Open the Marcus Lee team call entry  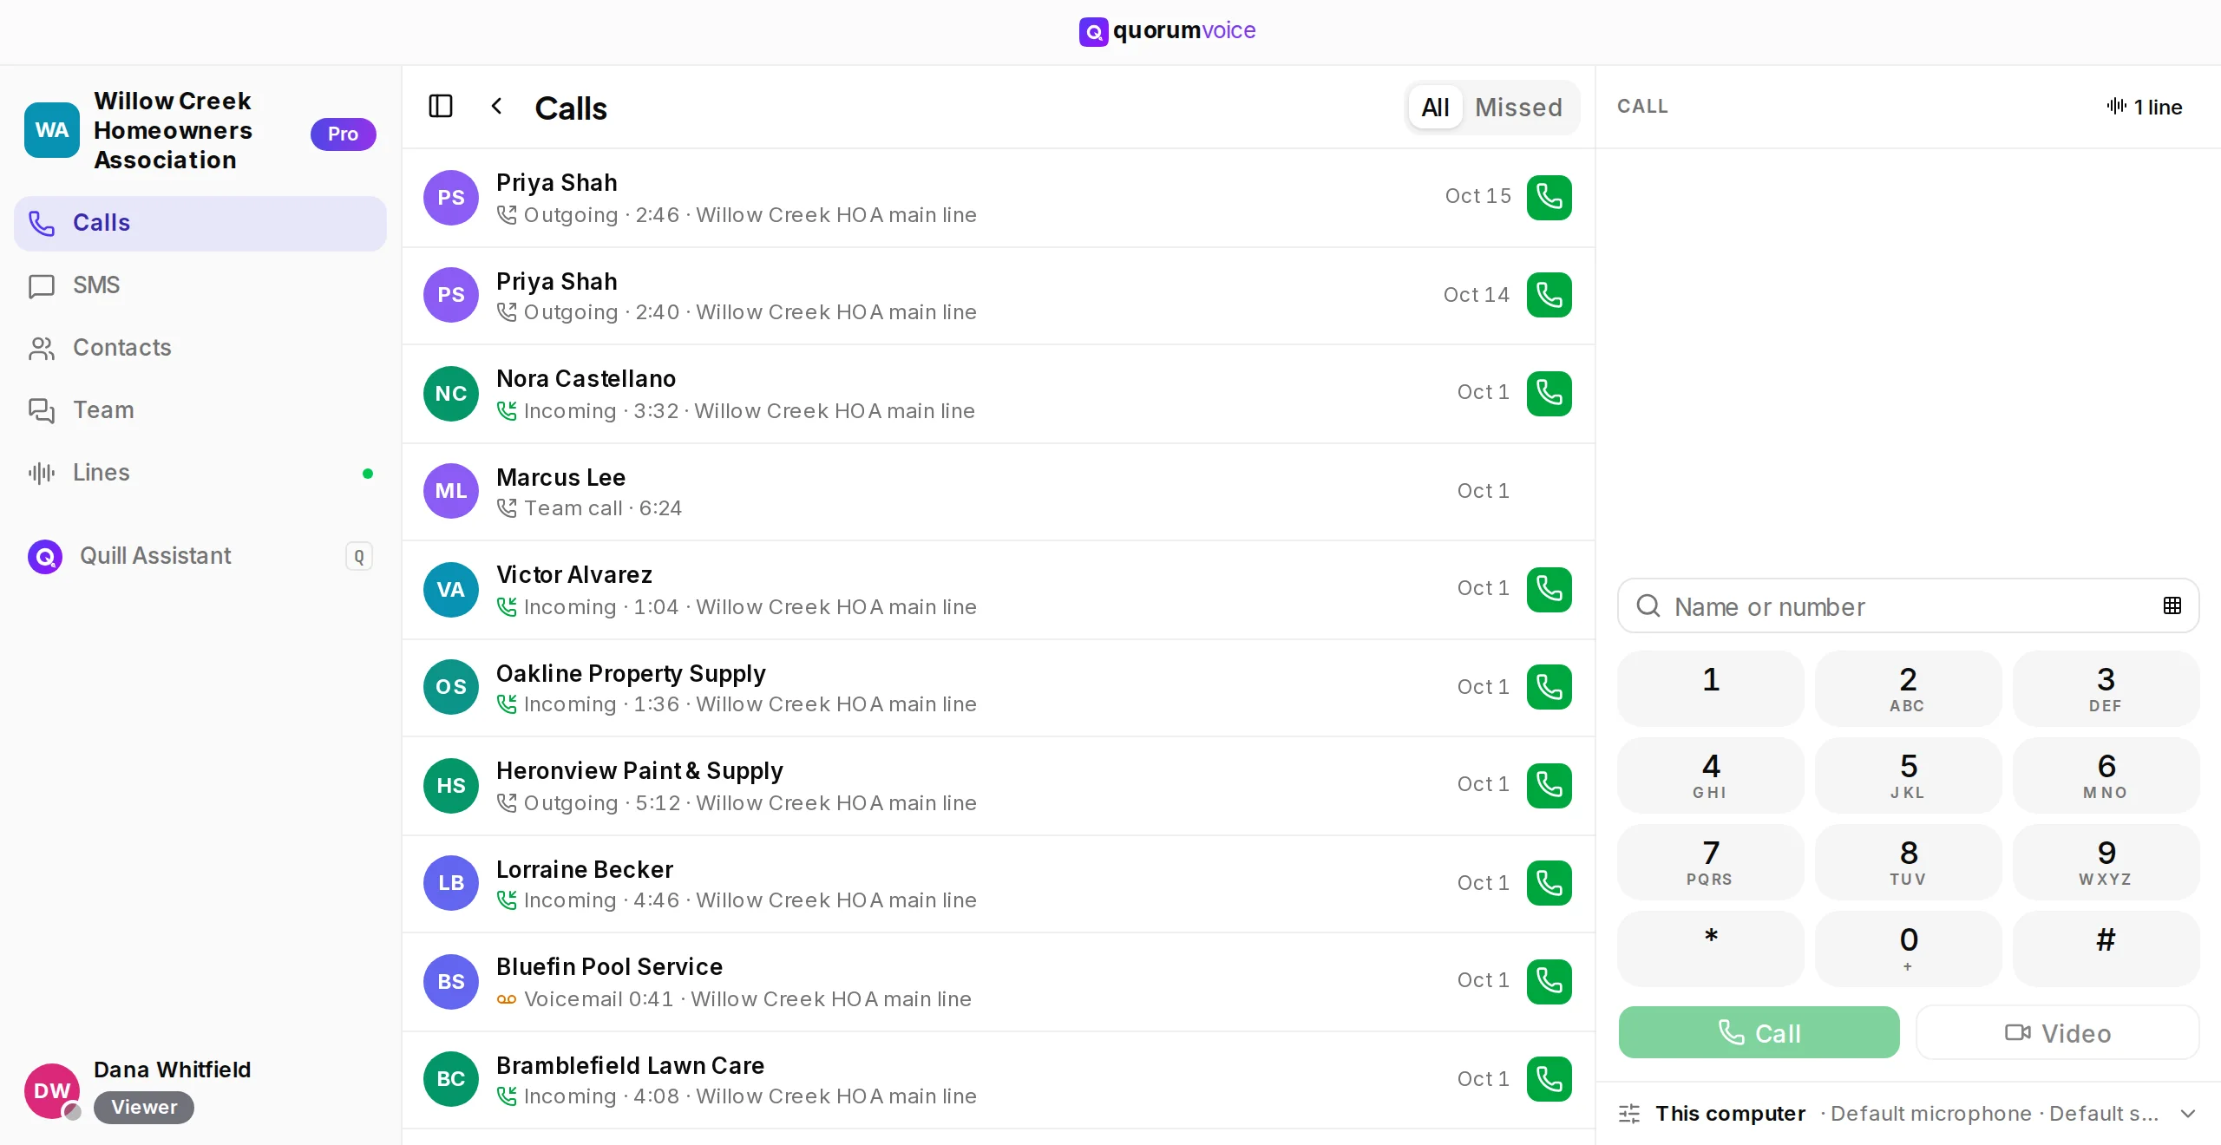tap(999, 492)
